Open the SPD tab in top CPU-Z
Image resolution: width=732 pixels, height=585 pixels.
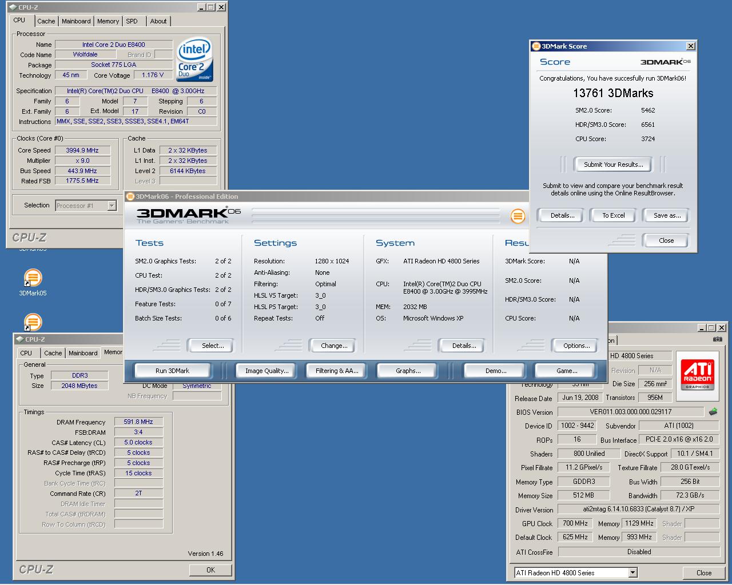pyautogui.click(x=132, y=21)
